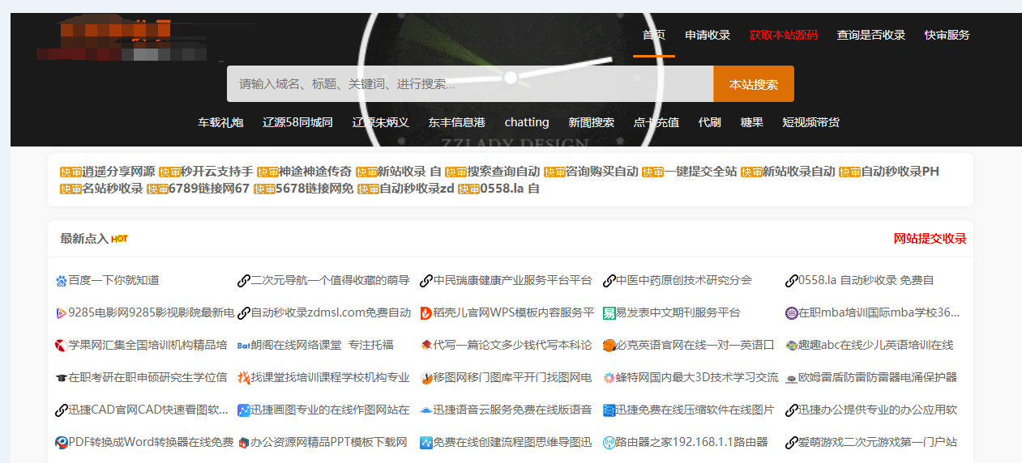Viewport: 1022px width, 463px height.
Task: Open the 车载礼炮 quick link
Action: (x=220, y=122)
